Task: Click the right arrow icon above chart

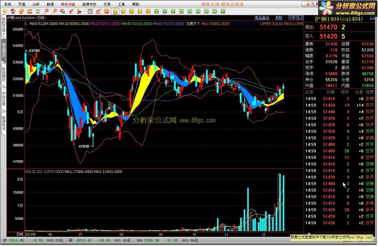Action: pyautogui.click(x=296, y=18)
